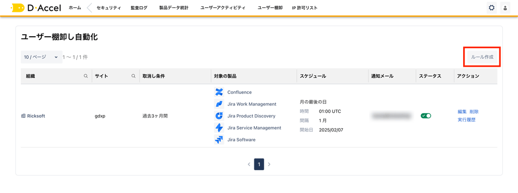This screenshot has height=193, width=518.
Task: Click organization icon beside Ricksoft
Action: tap(23, 116)
